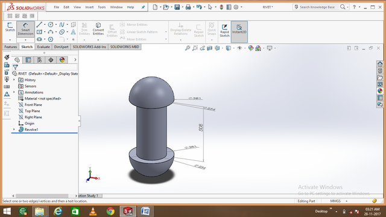
Task: Select the Right Plane
Action: (x=33, y=117)
